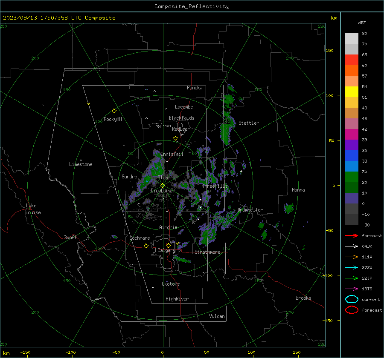The height and width of the screenshot is (358, 384).
Task: Click the Limestone label
Action: click(81, 164)
